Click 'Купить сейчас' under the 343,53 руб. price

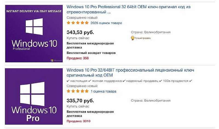78,38
